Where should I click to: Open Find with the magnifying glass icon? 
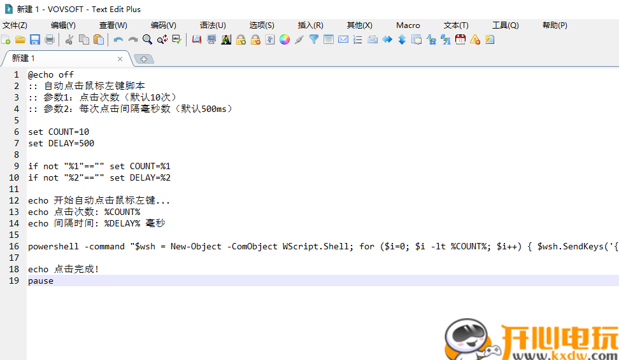147,39
